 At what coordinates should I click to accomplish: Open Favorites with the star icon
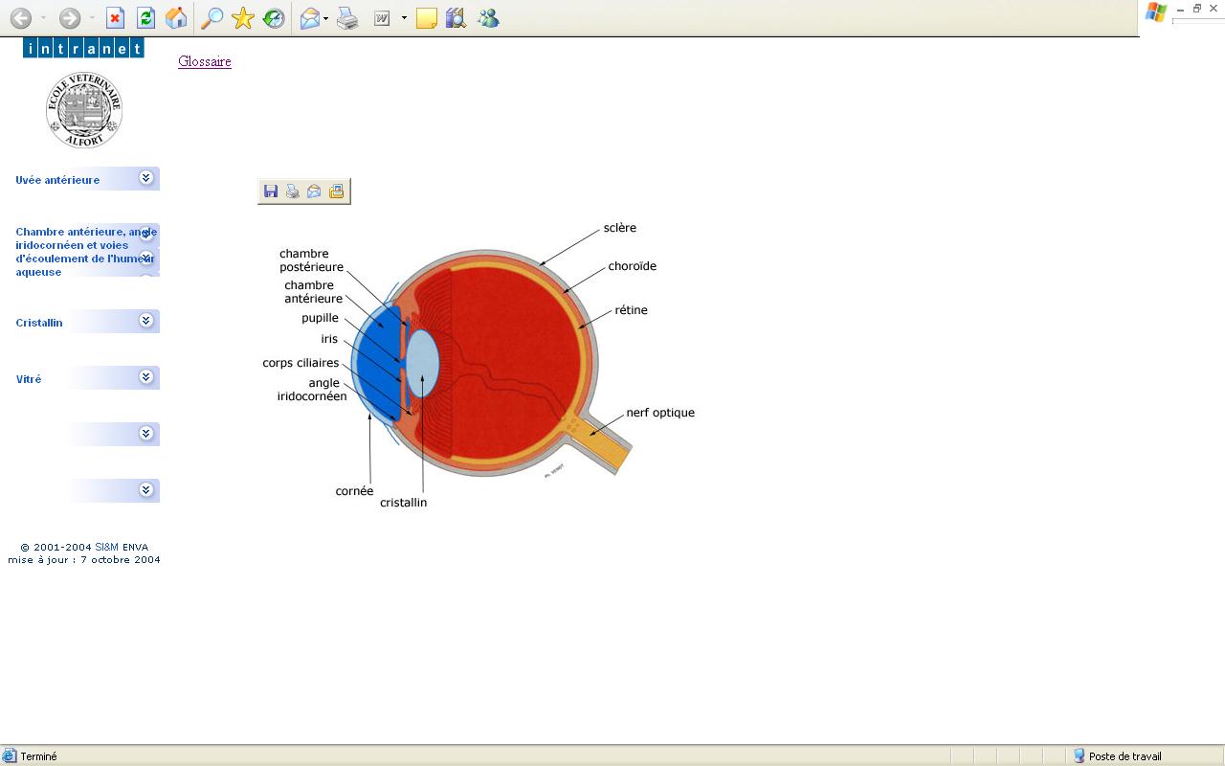click(243, 18)
